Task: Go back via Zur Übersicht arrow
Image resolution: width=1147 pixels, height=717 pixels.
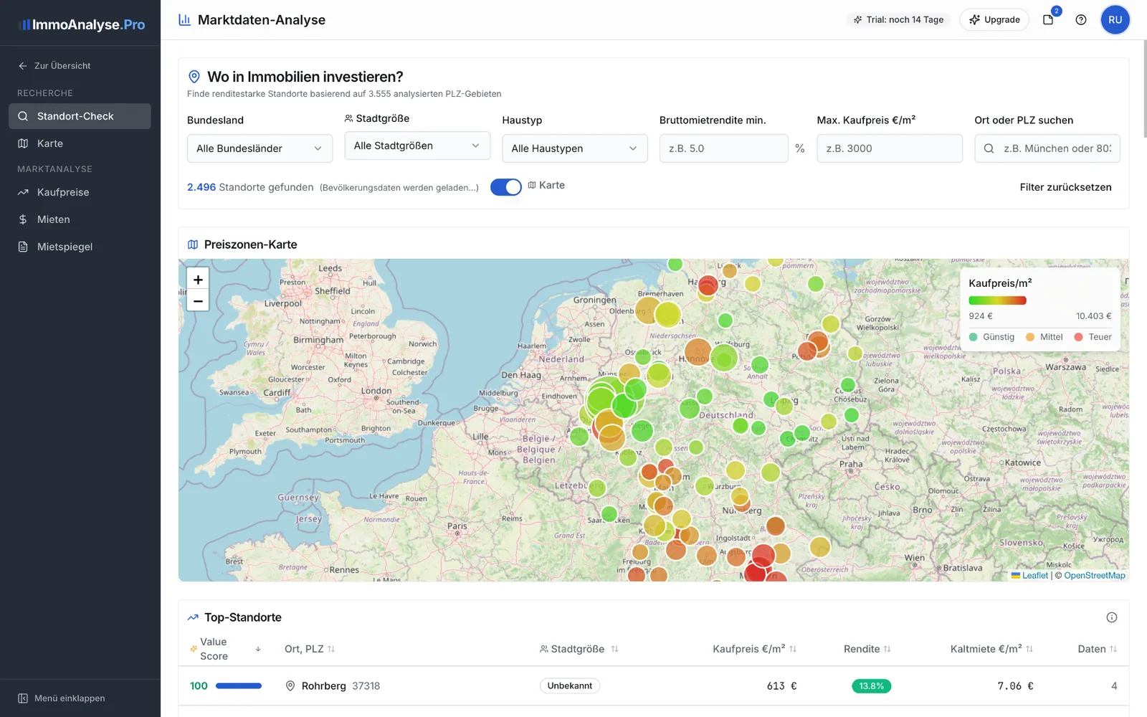Action: point(23,66)
